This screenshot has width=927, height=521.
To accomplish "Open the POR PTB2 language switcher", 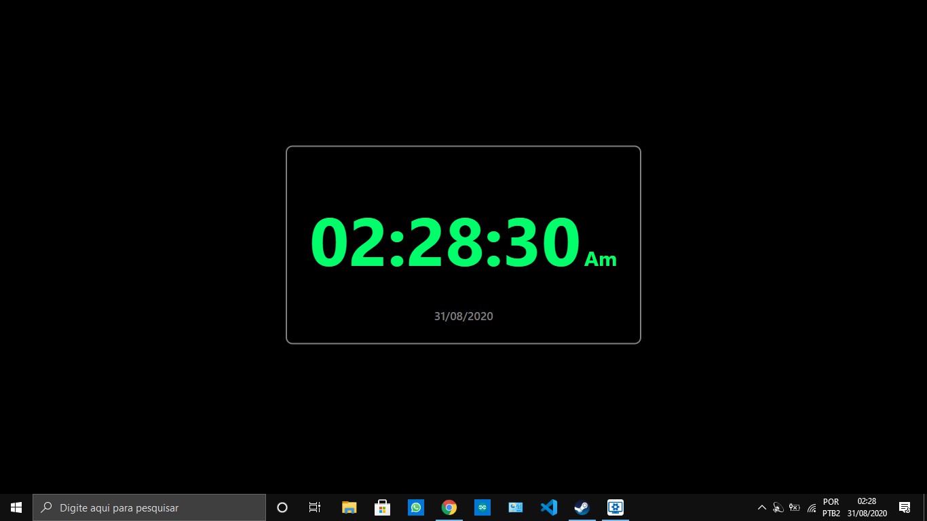I will tap(831, 507).
